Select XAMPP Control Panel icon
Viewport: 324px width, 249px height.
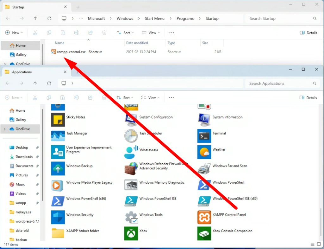(x=204, y=217)
